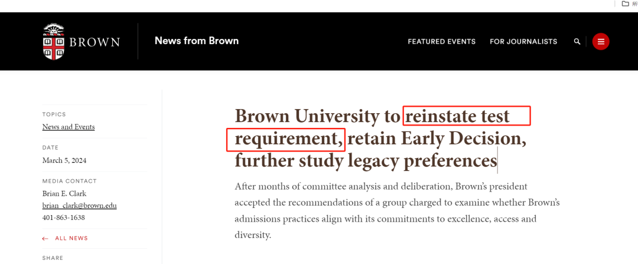The width and height of the screenshot is (638, 264).
Task: Click the bookmarks folder icon
Action: (x=626, y=4)
